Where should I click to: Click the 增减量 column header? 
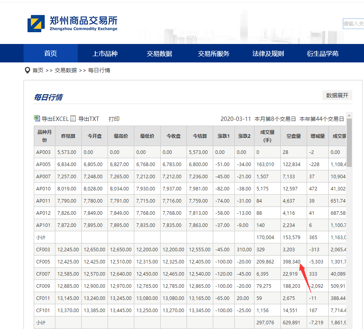pyautogui.click(x=318, y=136)
